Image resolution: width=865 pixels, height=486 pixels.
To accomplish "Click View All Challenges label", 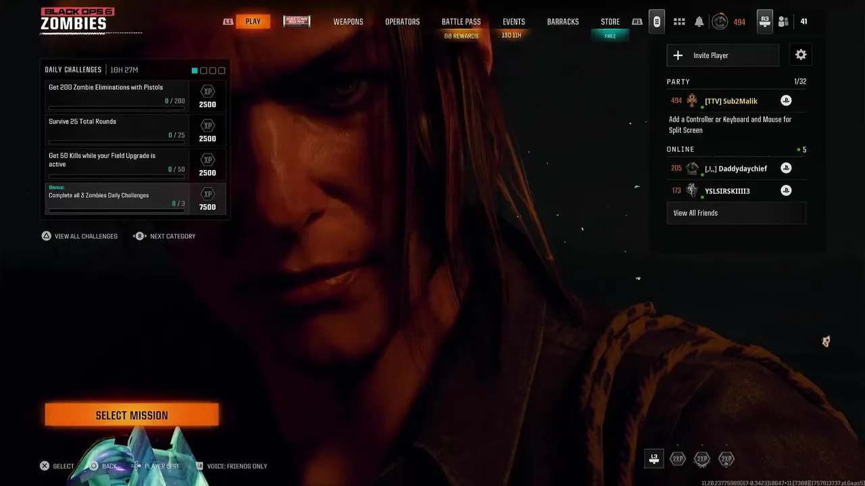I will click(86, 236).
